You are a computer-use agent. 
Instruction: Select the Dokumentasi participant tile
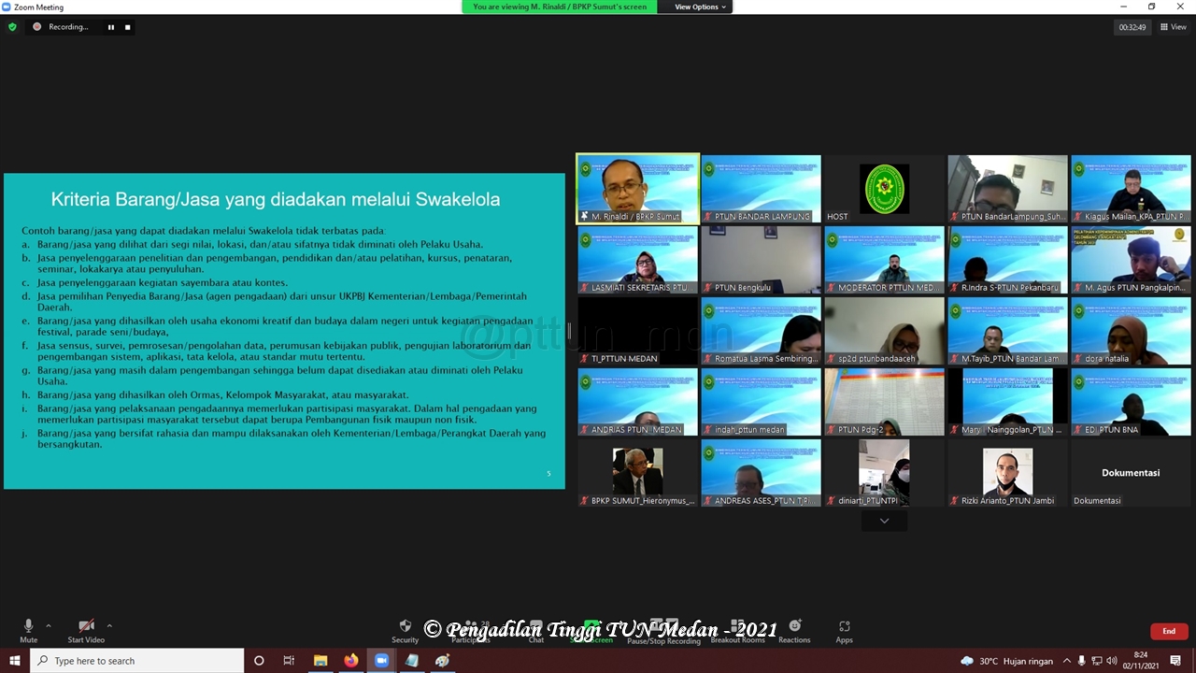(1131, 473)
